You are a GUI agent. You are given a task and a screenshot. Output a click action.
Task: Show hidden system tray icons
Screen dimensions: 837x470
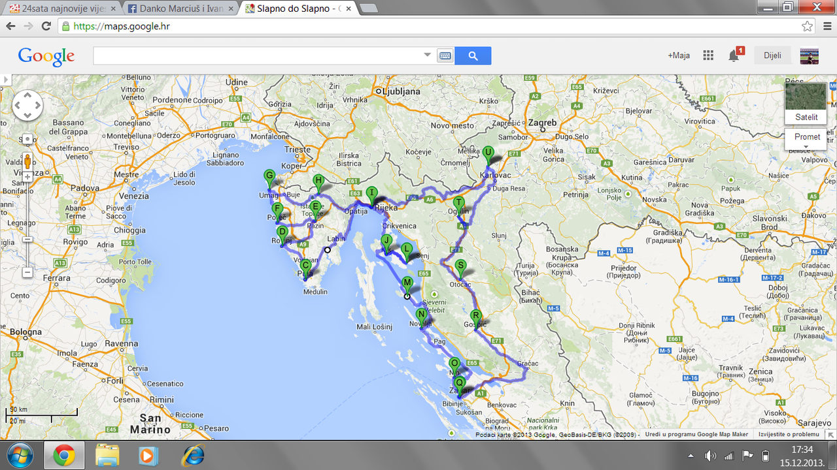click(x=691, y=455)
